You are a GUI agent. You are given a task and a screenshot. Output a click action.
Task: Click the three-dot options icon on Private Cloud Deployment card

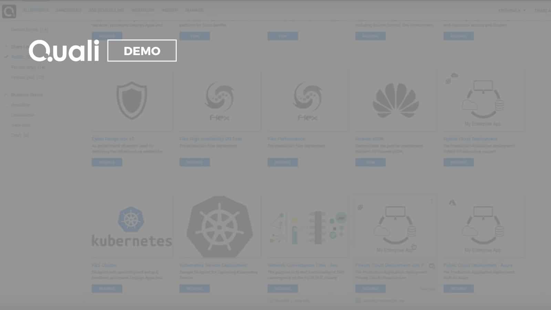(432, 201)
